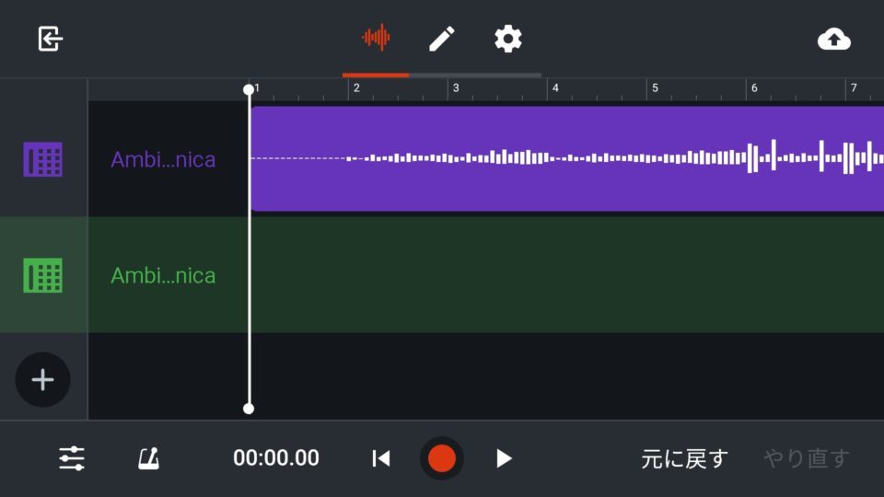Skip back to the beginning
Screen dimensions: 884x497
tap(381, 458)
